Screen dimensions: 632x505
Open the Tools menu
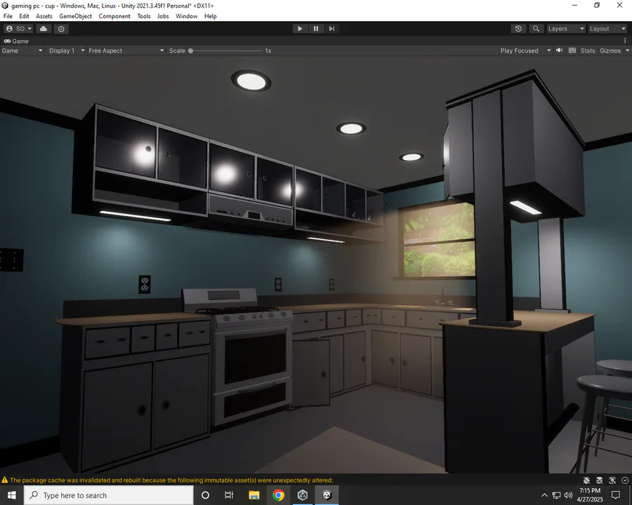click(x=144, y=16)
